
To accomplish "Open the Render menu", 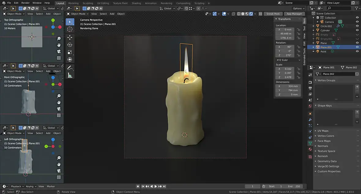I will click(x=25, y=3).
